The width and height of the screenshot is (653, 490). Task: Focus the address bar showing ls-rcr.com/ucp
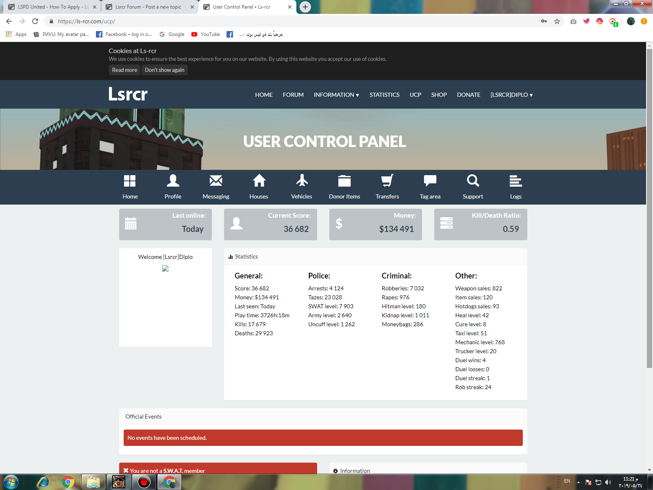point(294,21)
